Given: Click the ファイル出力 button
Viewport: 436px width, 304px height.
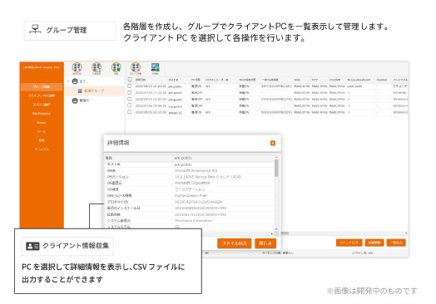Looking at the screenshot, I should tap(234, 243).
